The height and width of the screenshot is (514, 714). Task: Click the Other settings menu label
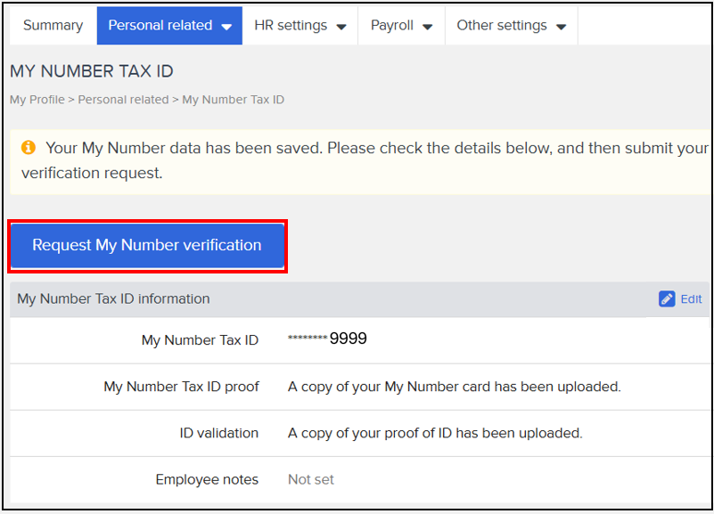(501, 26)
